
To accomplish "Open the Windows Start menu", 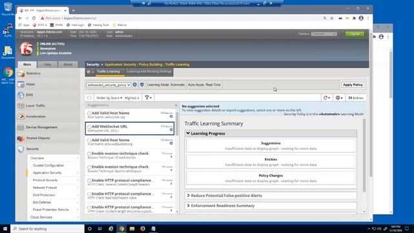I will (x=5, y=228).
